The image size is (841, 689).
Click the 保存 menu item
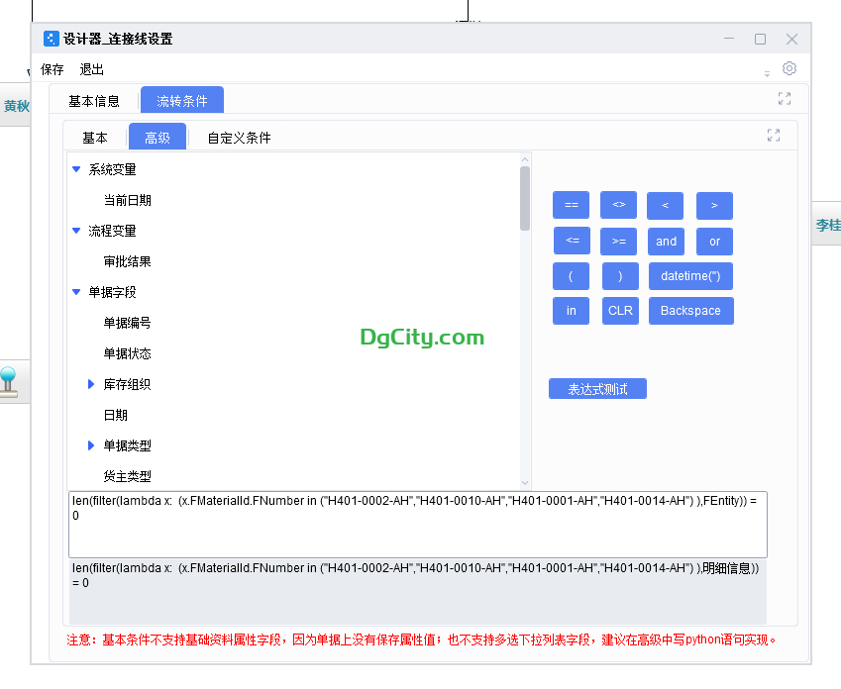pos(51,69)
